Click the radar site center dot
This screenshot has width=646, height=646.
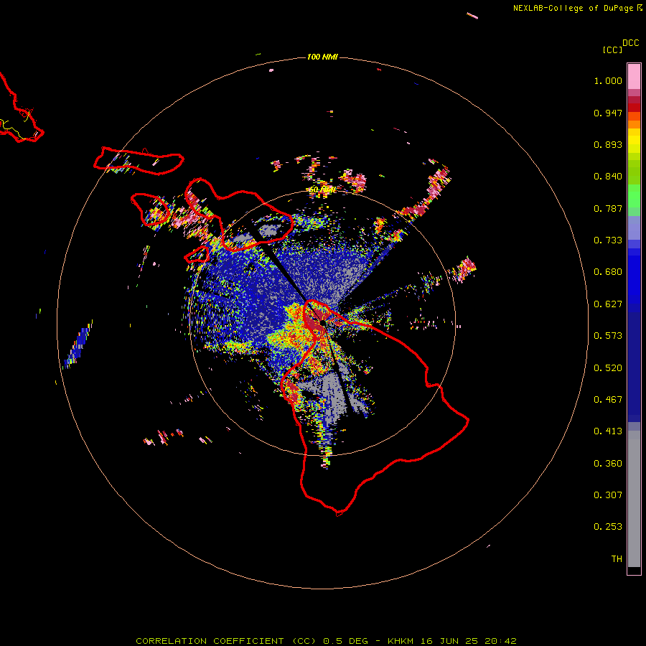tap(323, 324)
